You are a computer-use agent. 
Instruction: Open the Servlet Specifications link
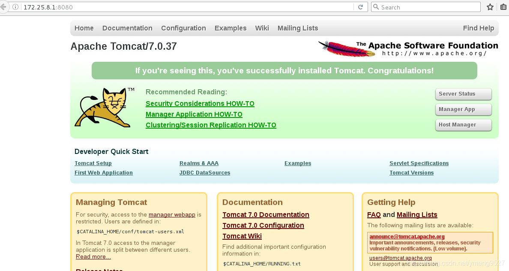(419, 163)
